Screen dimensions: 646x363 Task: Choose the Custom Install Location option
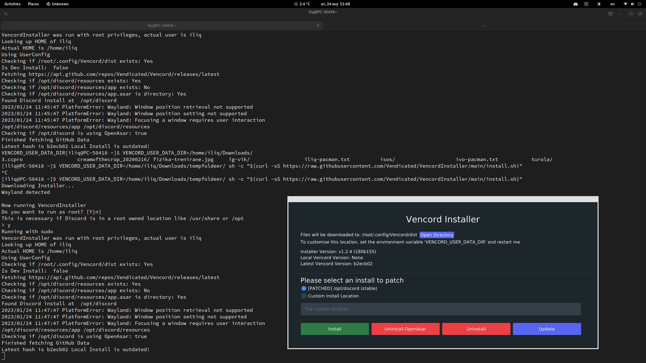(x=304, y=296)
